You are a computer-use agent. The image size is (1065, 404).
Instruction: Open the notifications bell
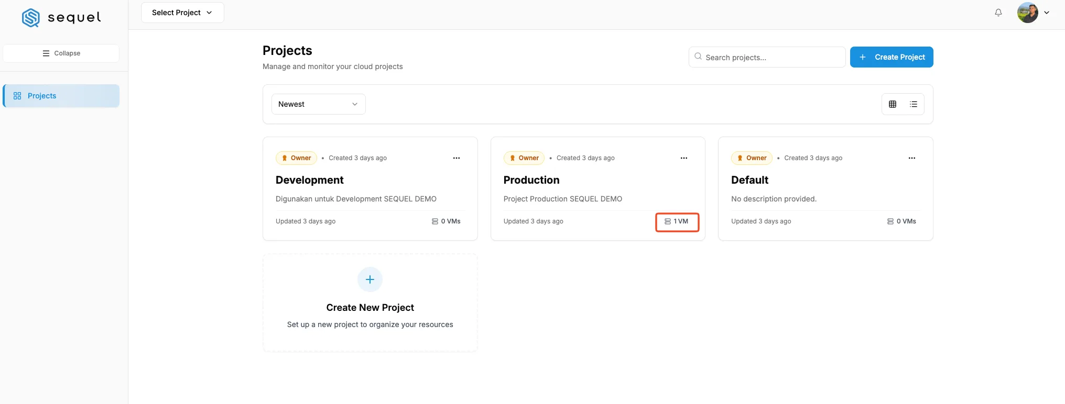tap(998, 13)
